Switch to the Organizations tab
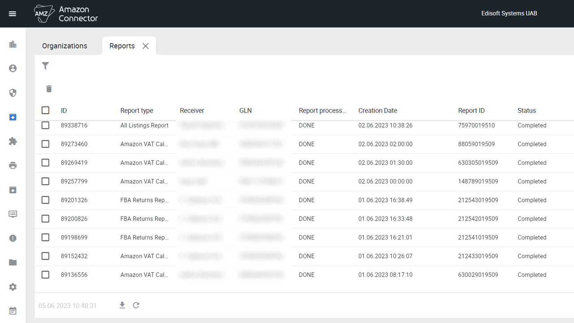This screenshot has height=323, width=574. coord(65,46)
